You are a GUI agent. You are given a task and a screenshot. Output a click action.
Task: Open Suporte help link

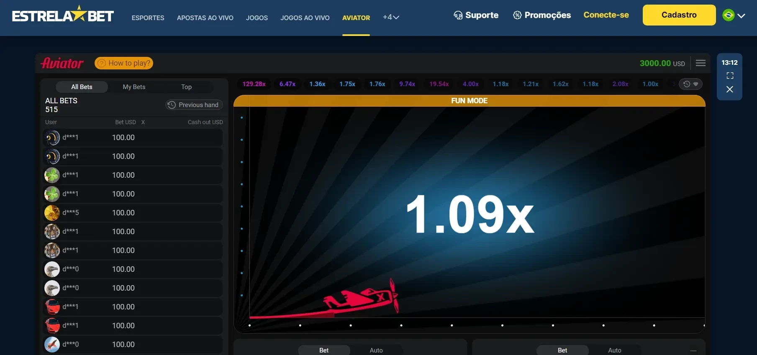tap(476, 15)
